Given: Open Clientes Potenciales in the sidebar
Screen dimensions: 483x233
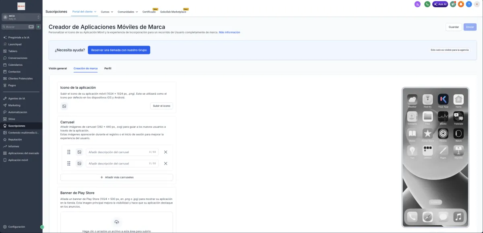Looking at the screenshot, I should click(21, 79).
